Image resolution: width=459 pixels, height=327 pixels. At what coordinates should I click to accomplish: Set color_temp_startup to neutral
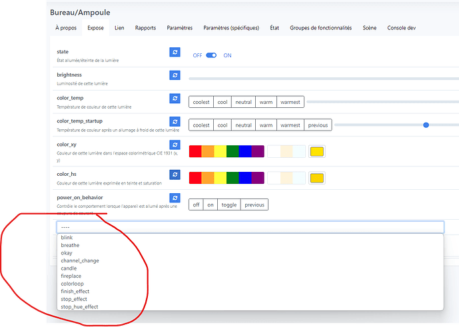(244, 125)
